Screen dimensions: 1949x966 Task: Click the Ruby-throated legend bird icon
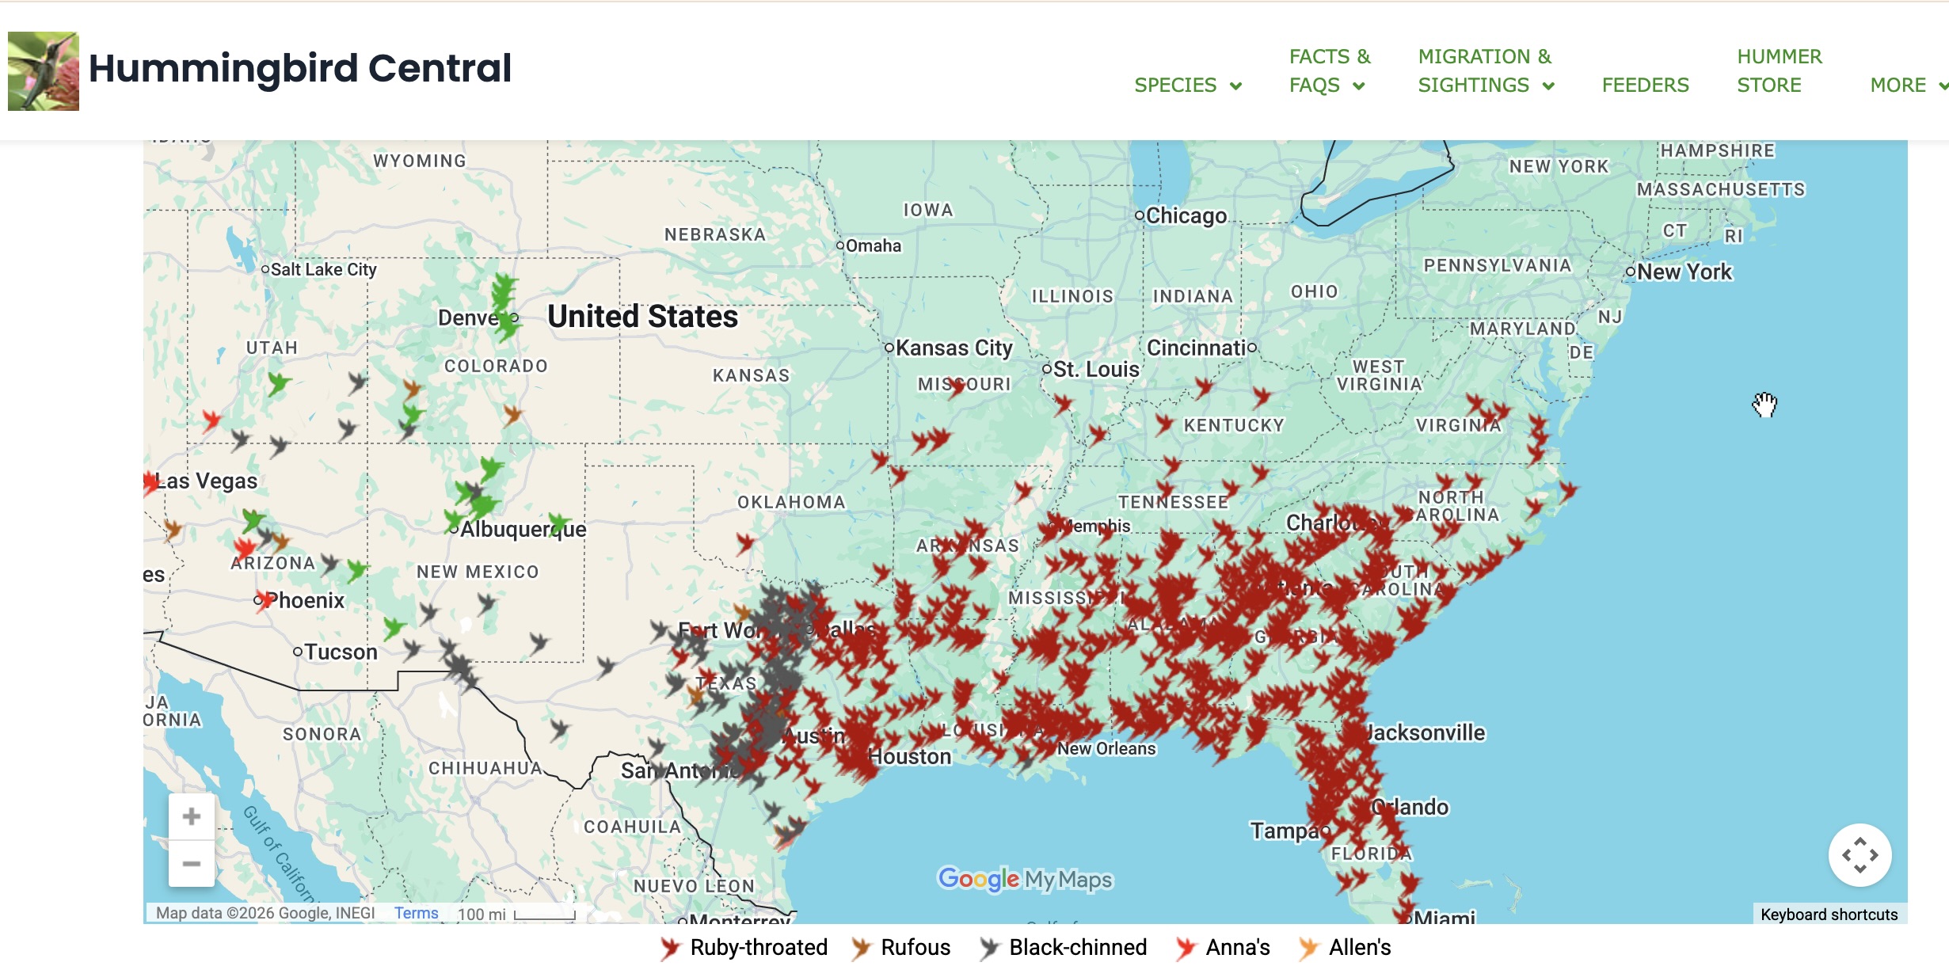pos(670,948)
